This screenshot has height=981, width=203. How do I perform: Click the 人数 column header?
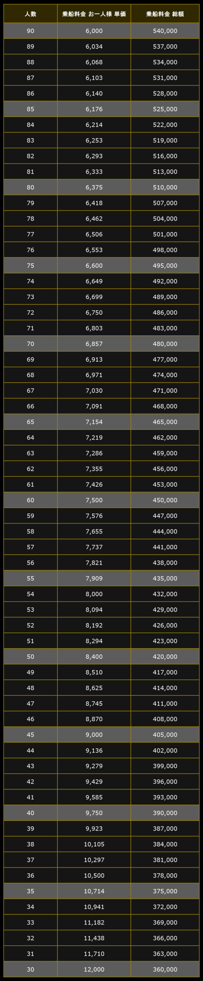point(31,14)
